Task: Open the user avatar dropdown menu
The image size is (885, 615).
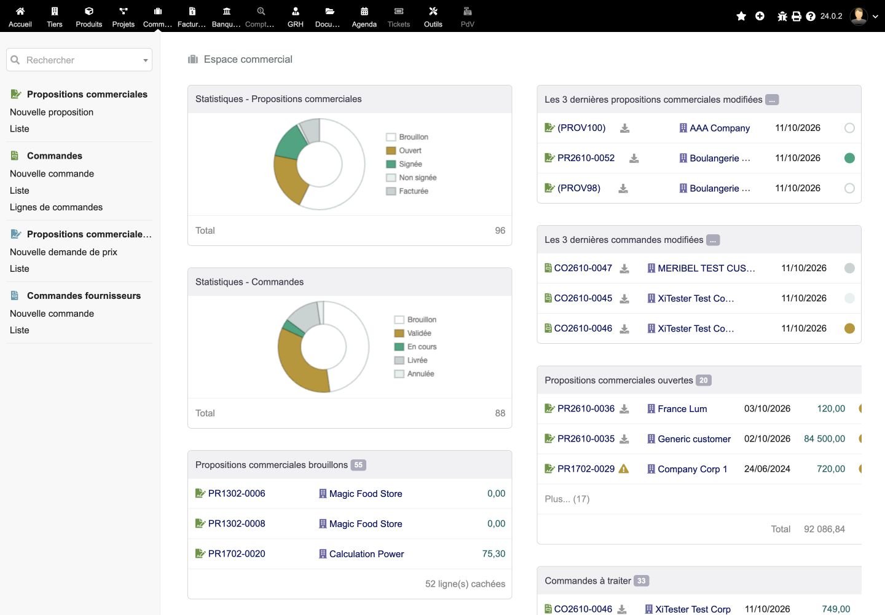Action: coord(863,16)
